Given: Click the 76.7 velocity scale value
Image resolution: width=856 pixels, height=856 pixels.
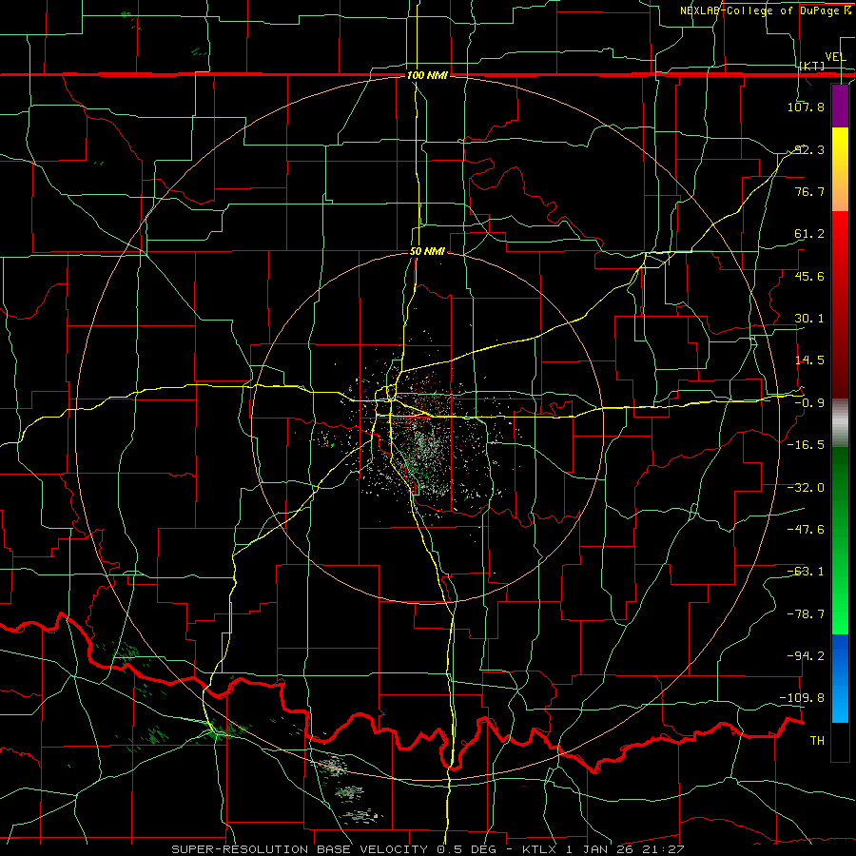Looking at the screenshot, I should 809,191.
